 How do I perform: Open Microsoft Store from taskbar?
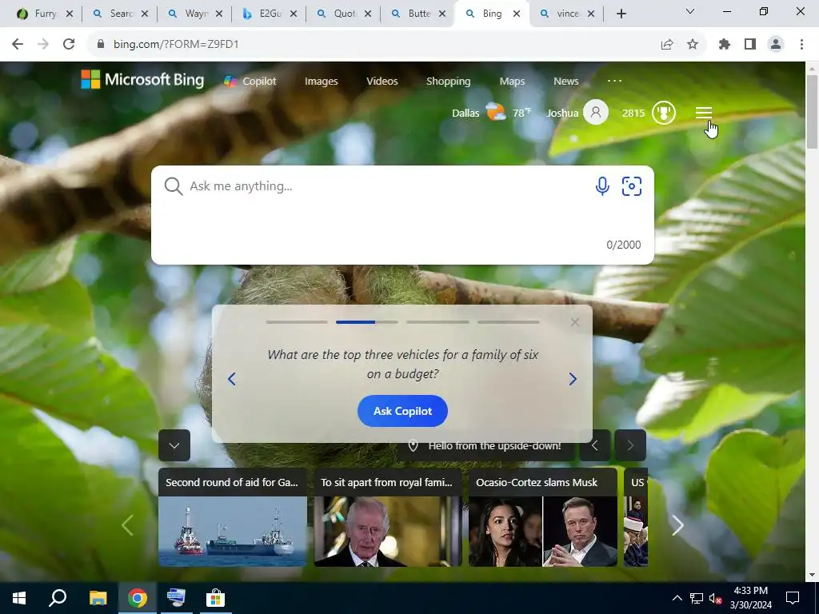[x=215, y=598]
